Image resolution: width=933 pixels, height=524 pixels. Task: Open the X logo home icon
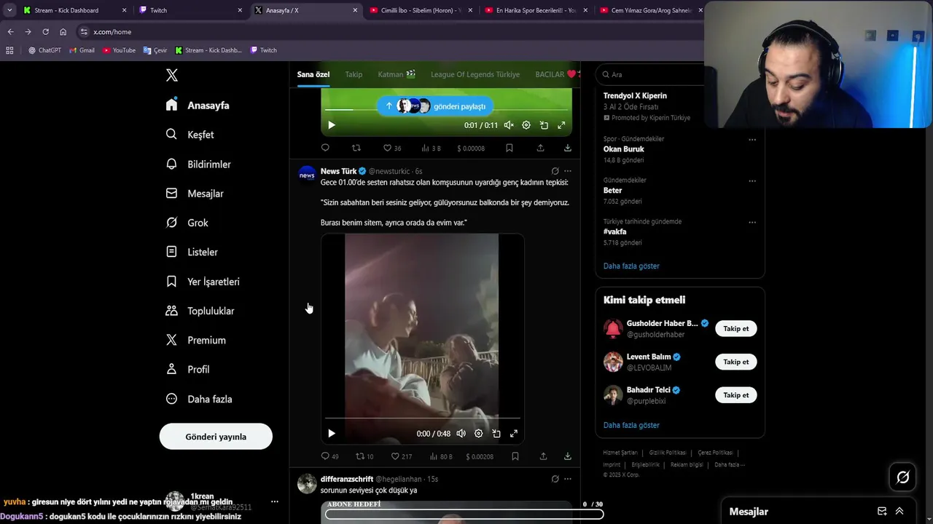pos(172,75)
